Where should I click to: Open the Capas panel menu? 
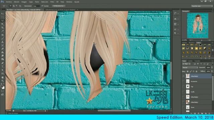coord(212,61)
